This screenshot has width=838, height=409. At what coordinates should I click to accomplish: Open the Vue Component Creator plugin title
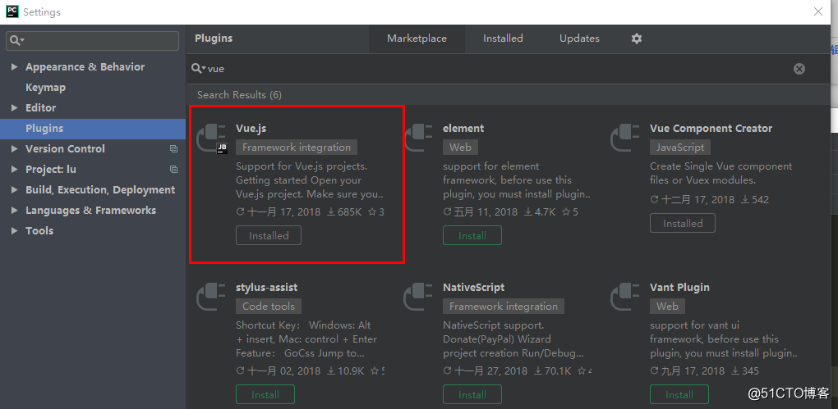click(x=711, y=129)
